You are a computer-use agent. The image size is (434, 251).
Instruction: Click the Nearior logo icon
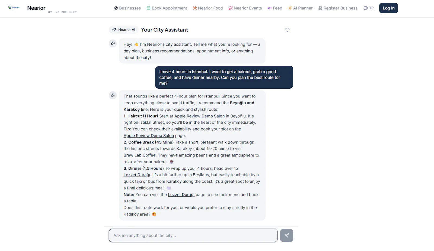coord(14,8)
